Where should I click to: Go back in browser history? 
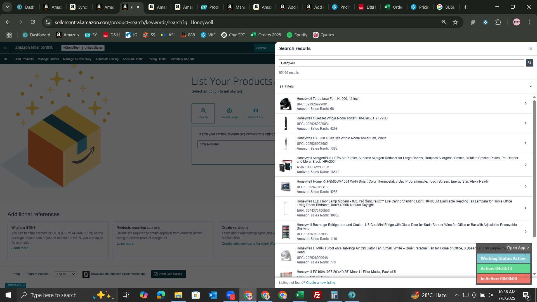click(x=8, y=22)
